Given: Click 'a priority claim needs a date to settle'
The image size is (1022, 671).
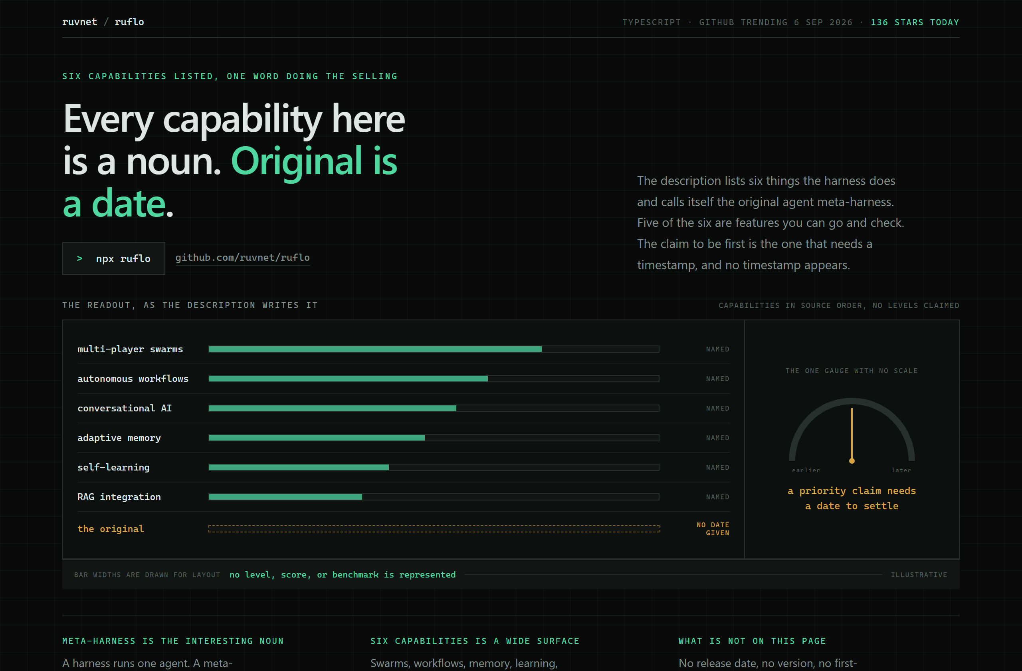Looking at the screenshot, I should pos(852,498).
